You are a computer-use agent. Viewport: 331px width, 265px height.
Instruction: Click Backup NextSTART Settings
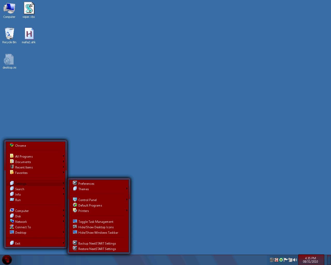point(97,244)
